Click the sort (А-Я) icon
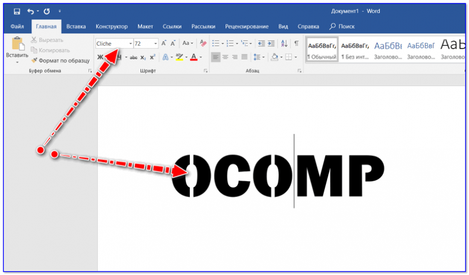This screenshot has width=469, height=275. [x=284, y=43]
